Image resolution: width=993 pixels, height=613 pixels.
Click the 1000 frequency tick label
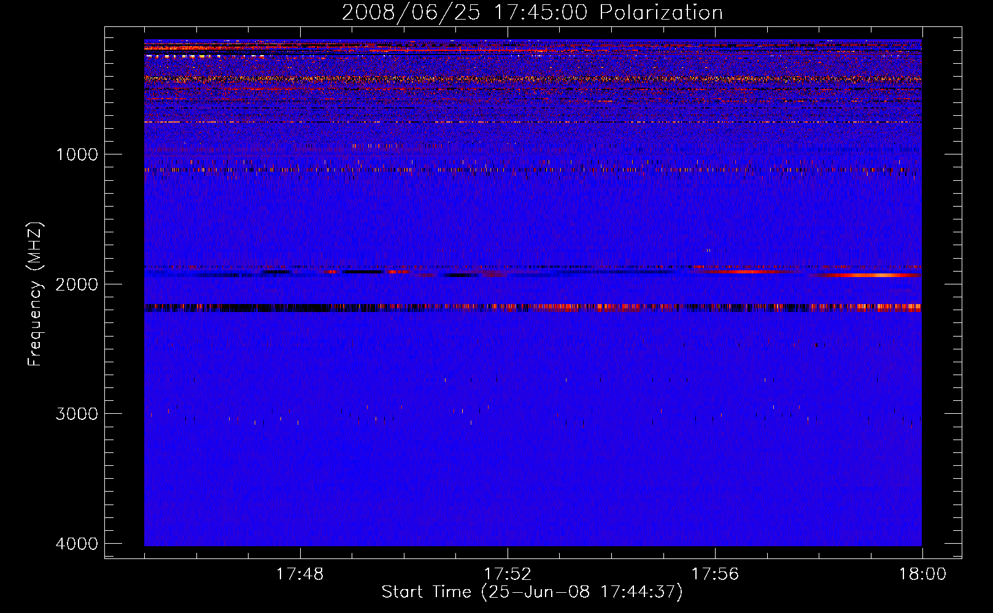tap(77, 154)
